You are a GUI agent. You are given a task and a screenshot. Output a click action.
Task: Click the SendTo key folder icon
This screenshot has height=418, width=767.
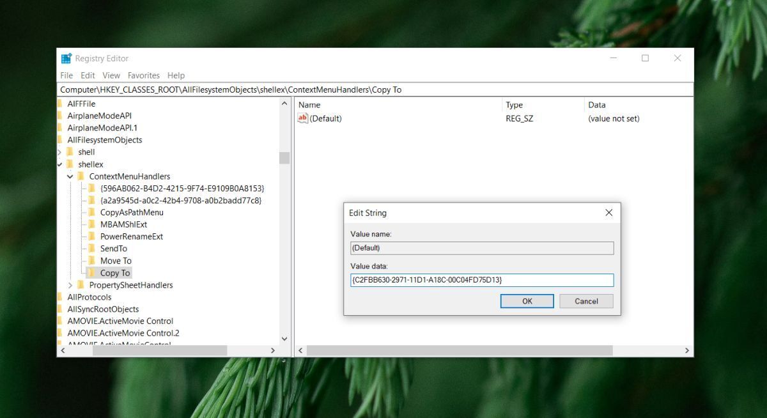tap(92, 249)
